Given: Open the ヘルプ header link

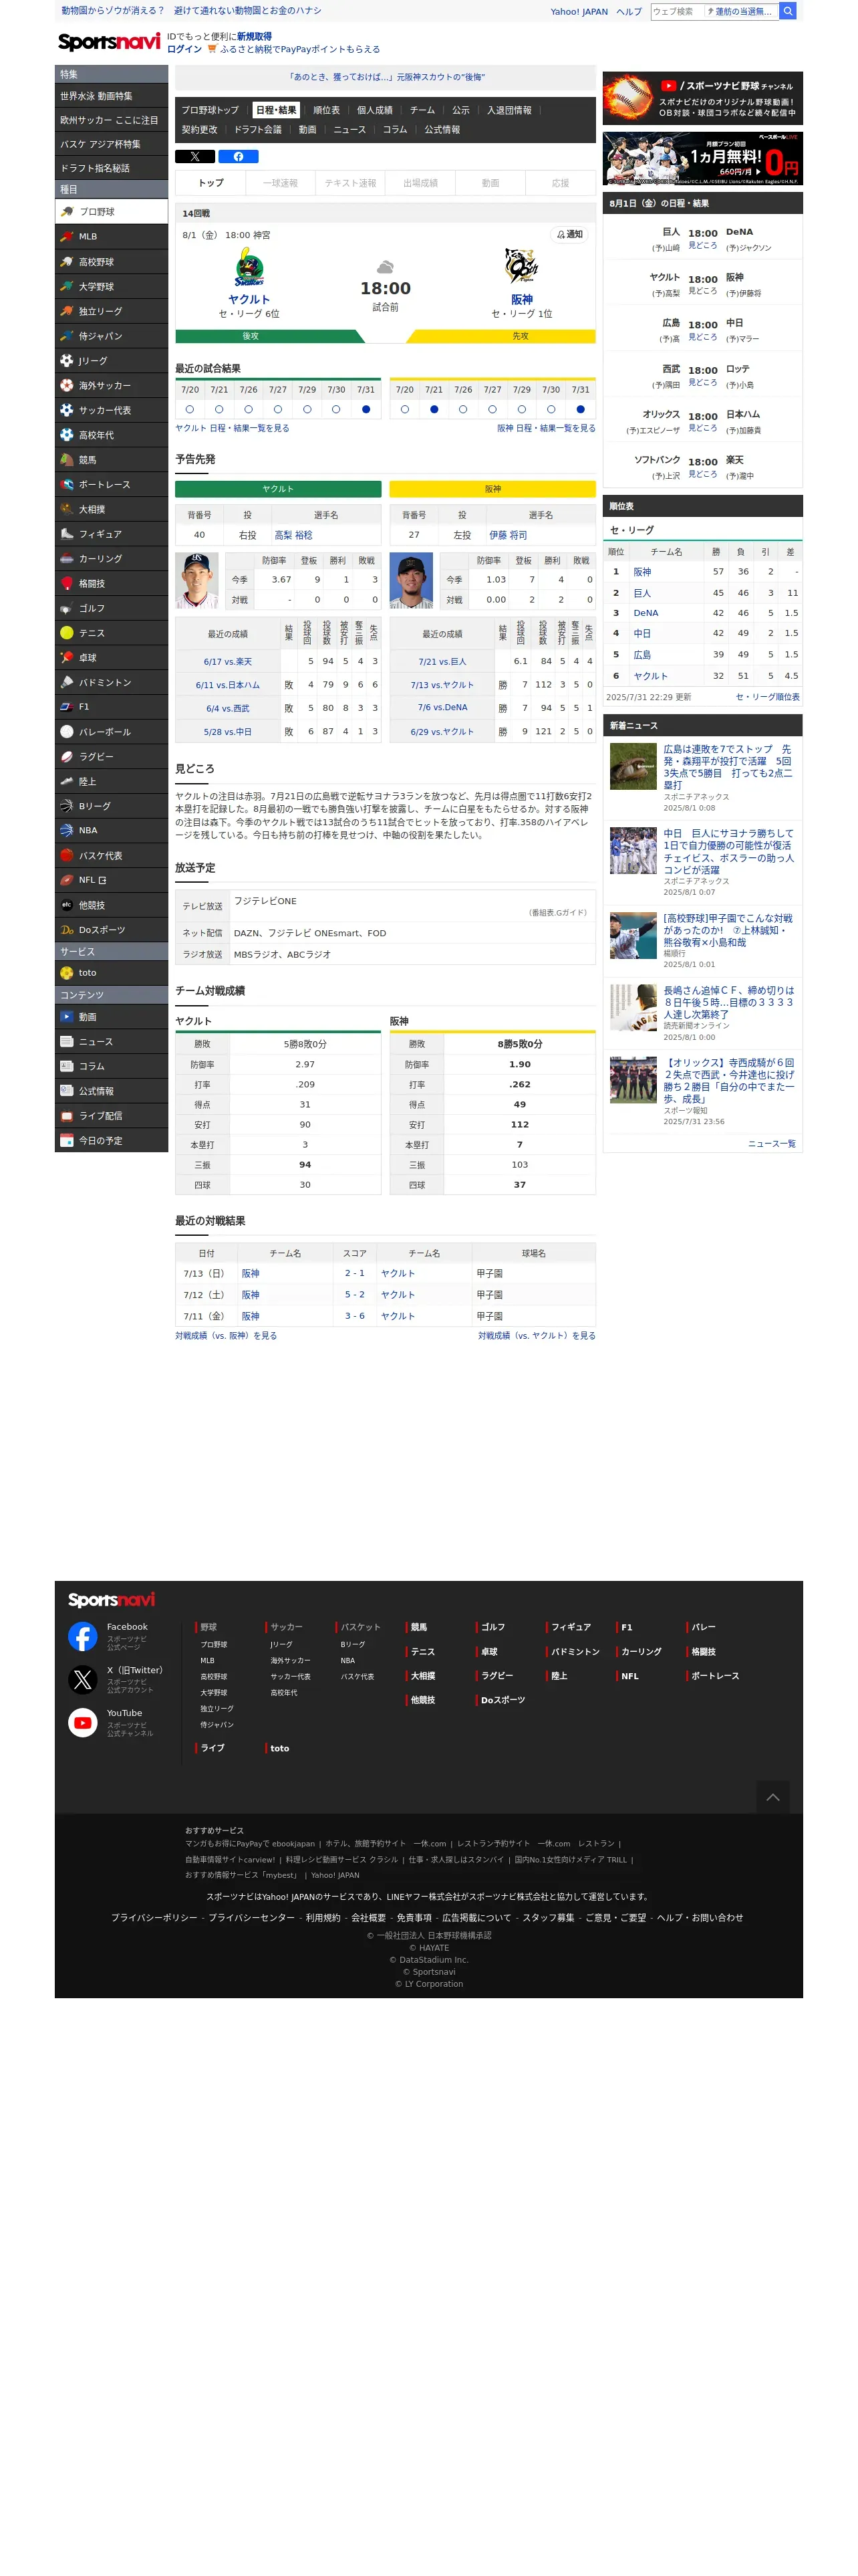Looking at the screenshot, I should 628,12.
